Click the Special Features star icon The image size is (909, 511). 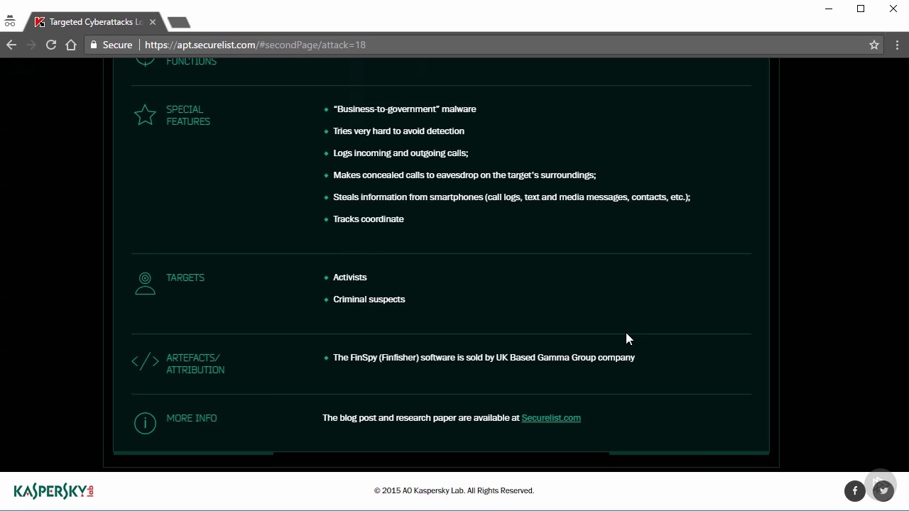(x=145, y=115)
